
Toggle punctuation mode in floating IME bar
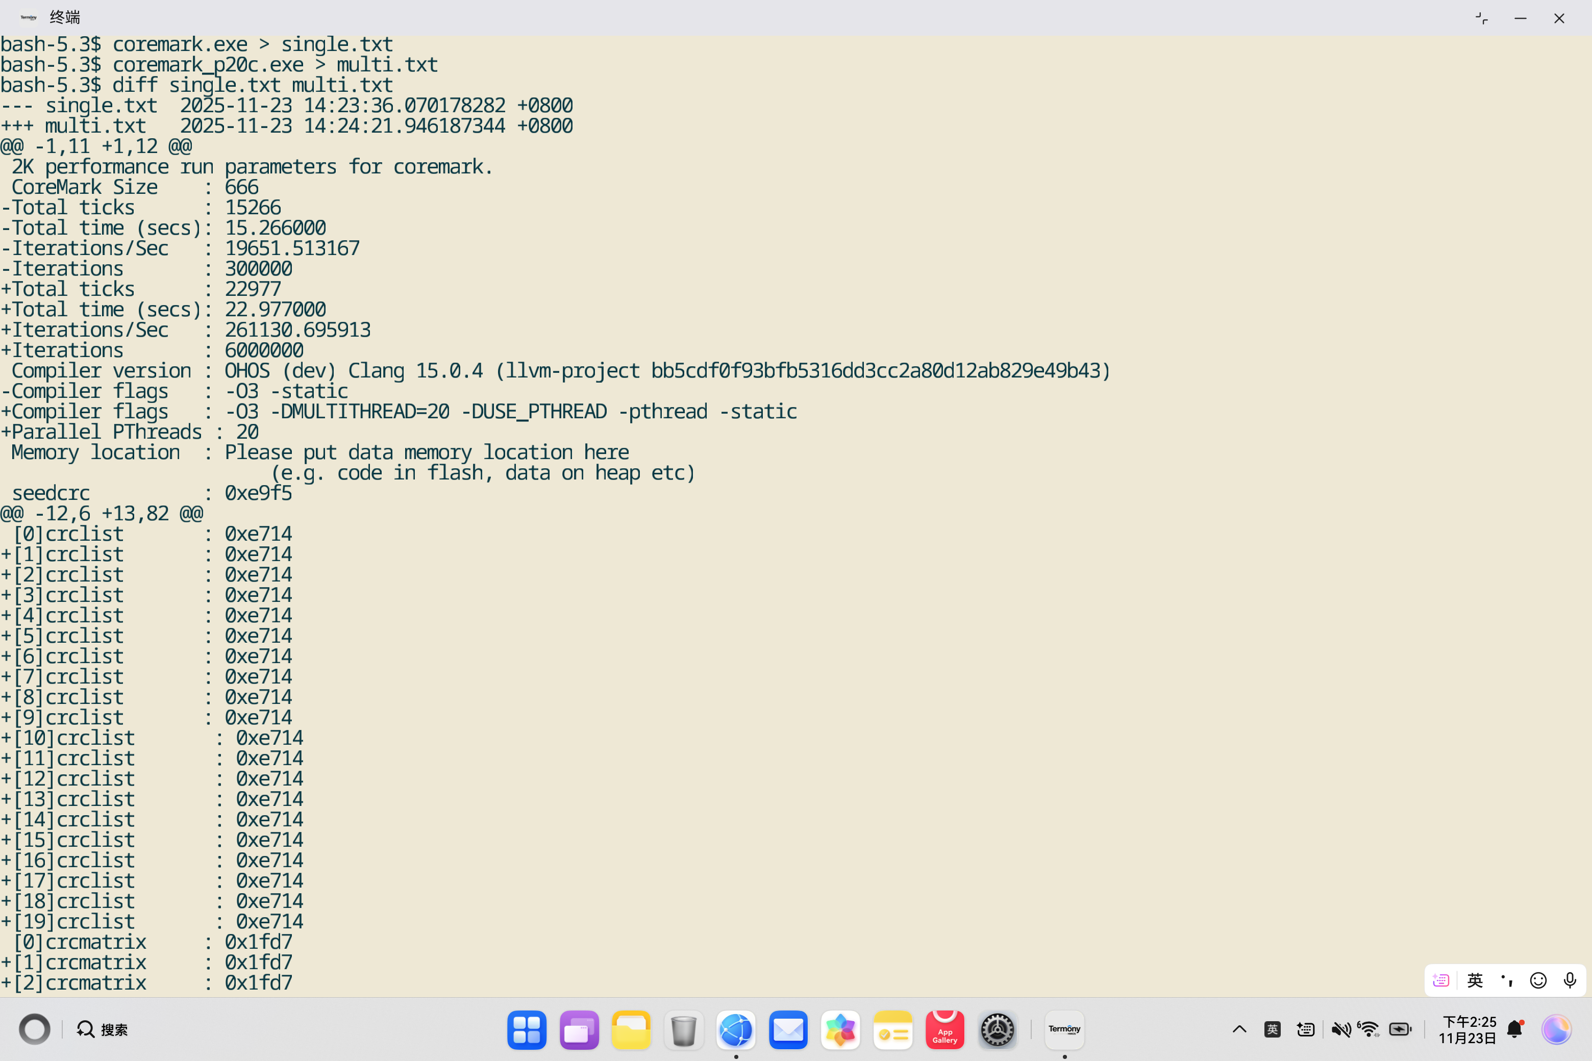[1507, 980]
